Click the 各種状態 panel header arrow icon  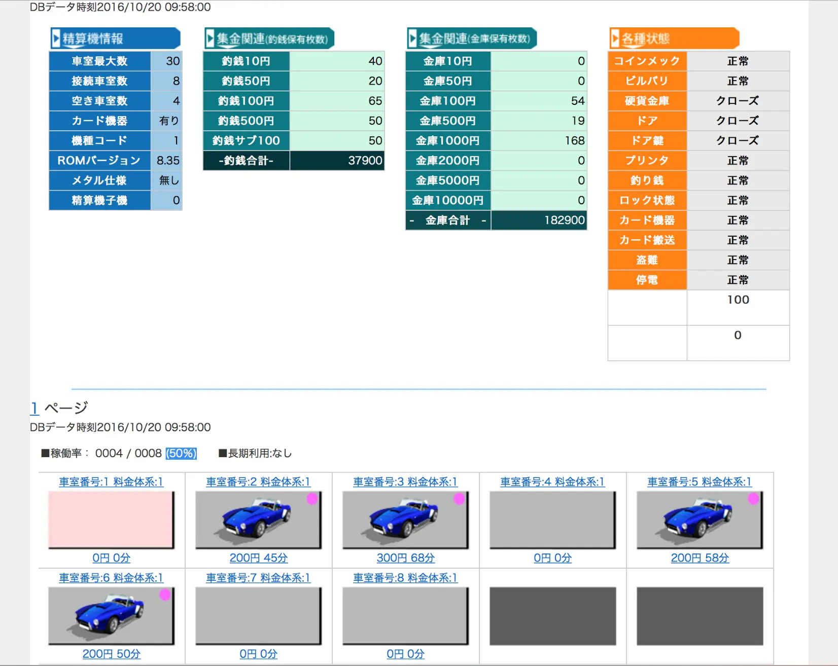pos(615,38)
